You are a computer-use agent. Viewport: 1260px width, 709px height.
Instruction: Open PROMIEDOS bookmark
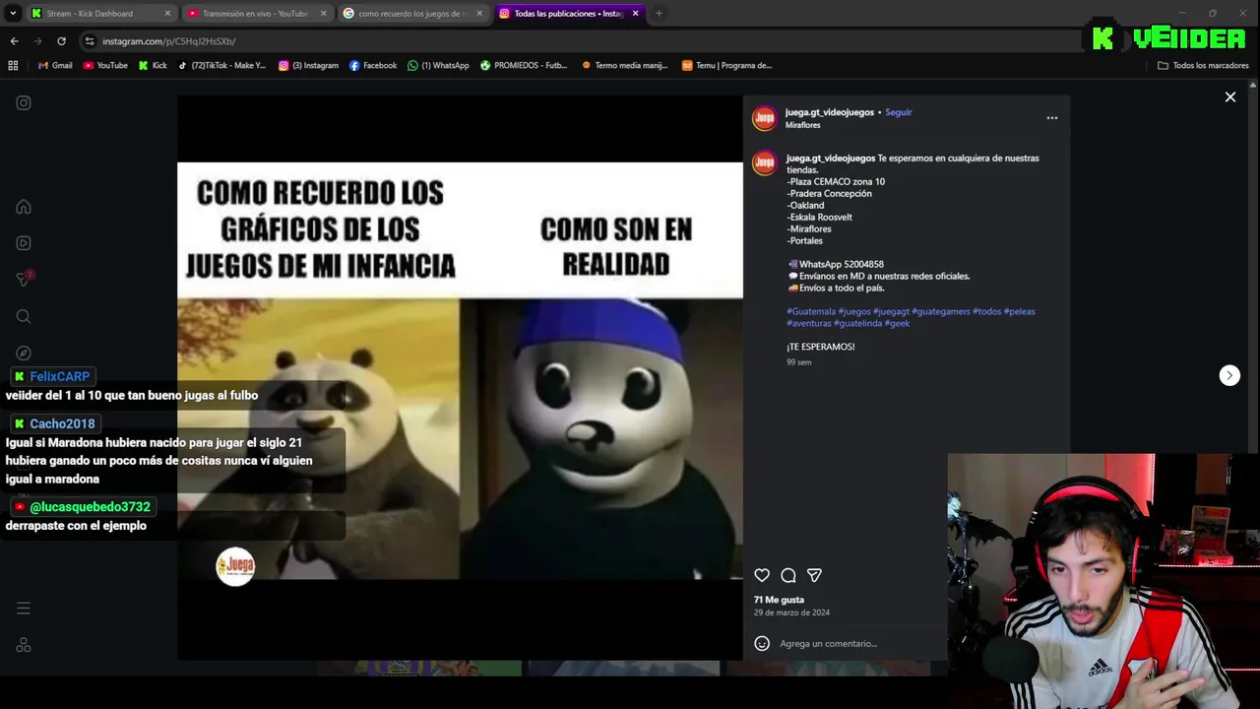tap(524, 65)
